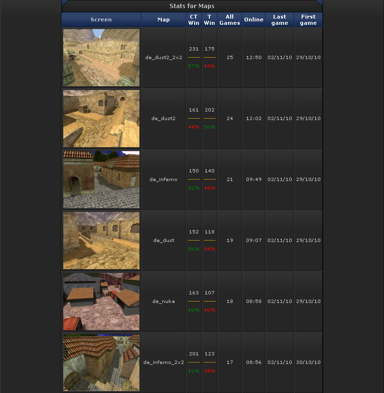This screenshot has width=384, height=393.
Task: Sort by the Online column header
Action: [x=254, y=20]
